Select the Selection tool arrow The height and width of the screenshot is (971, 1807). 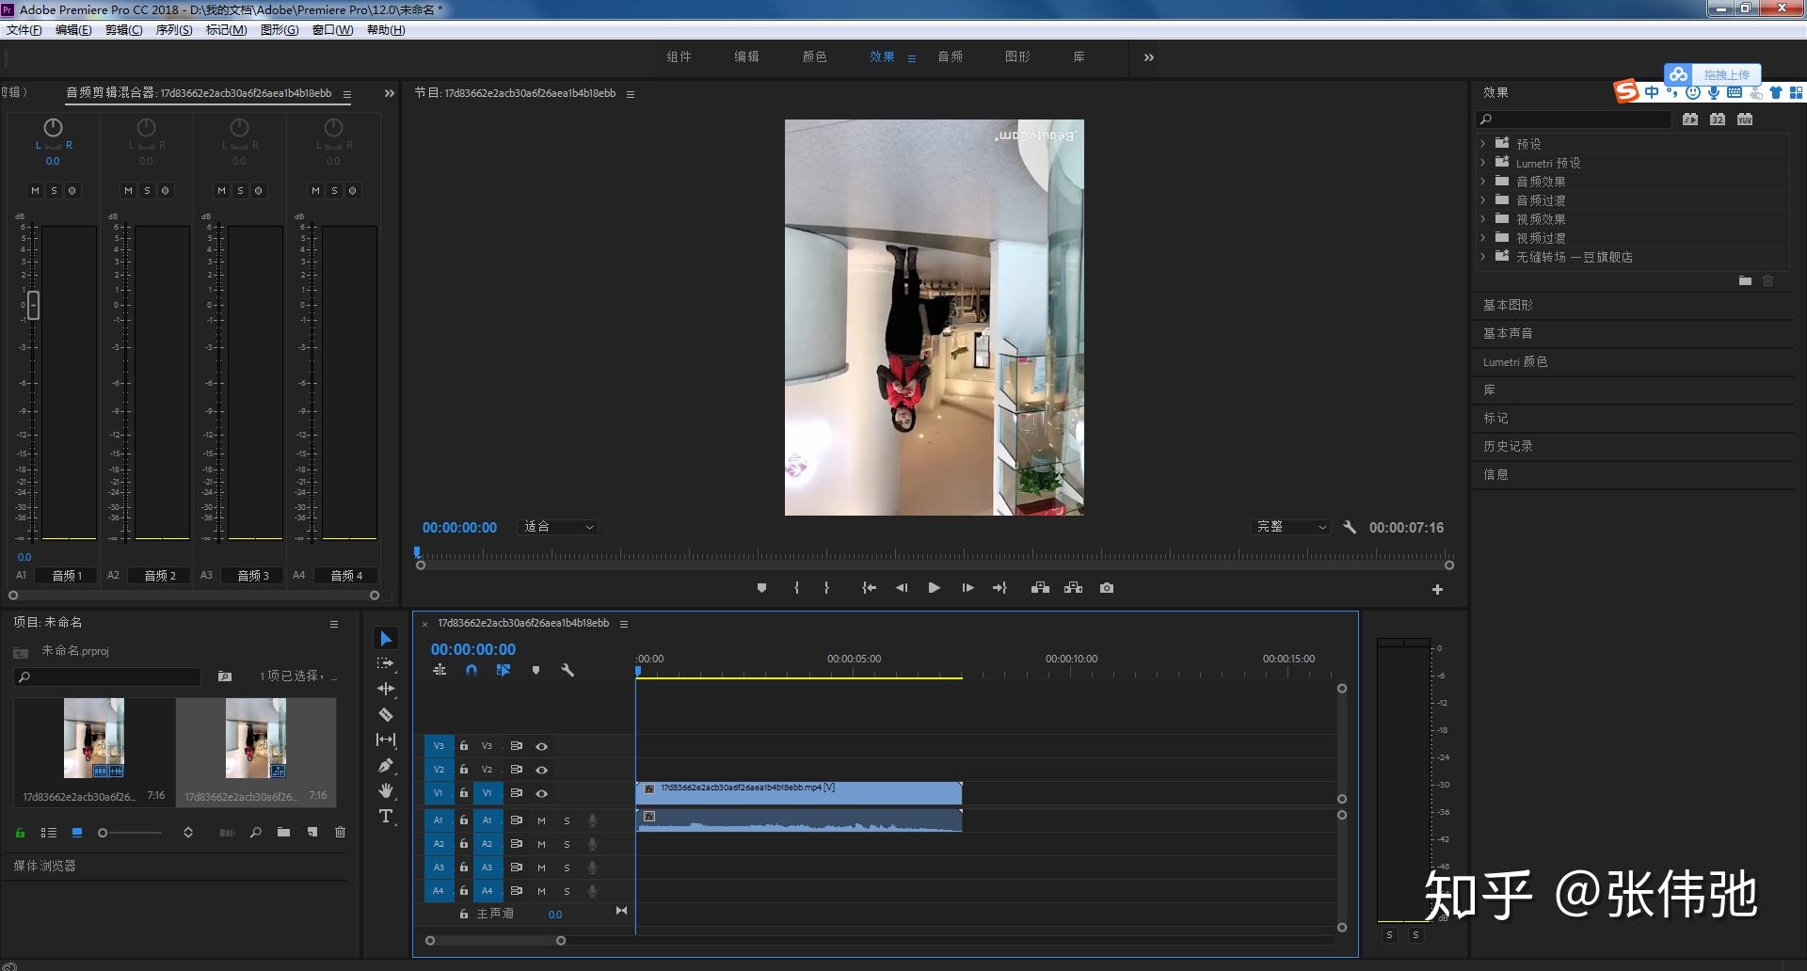click(386, 639)
